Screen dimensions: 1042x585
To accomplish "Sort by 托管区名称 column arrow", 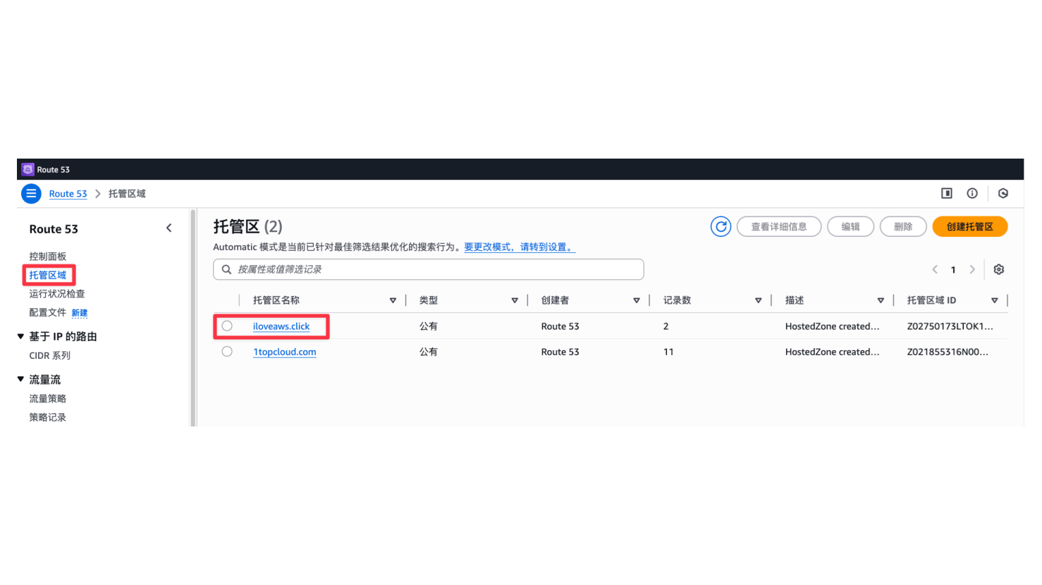I will click(393, 300).
